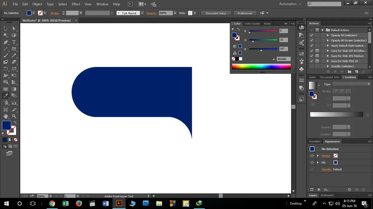Select the Line Segment tool
This screenshot has height=209, width=373.
tap(6, 49)
